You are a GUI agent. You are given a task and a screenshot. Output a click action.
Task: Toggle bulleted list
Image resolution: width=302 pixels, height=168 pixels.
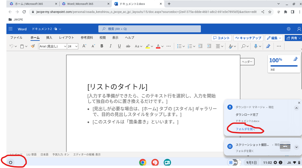coord(179,46)
